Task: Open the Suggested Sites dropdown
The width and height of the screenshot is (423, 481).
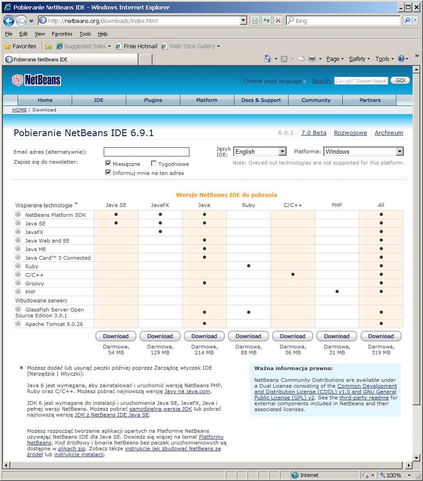Action: 109,46
